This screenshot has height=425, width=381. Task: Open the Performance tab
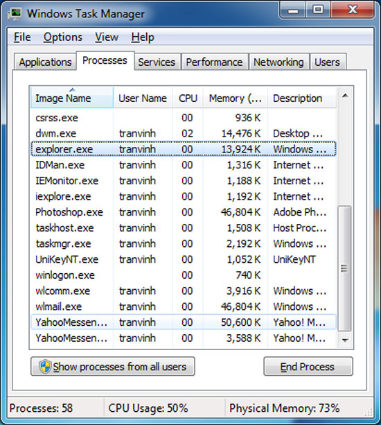[214, 62]
